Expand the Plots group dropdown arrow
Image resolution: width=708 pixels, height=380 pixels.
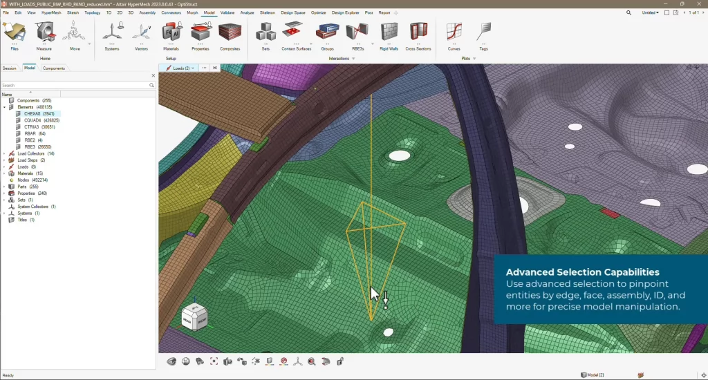click(x=474, y=59)
